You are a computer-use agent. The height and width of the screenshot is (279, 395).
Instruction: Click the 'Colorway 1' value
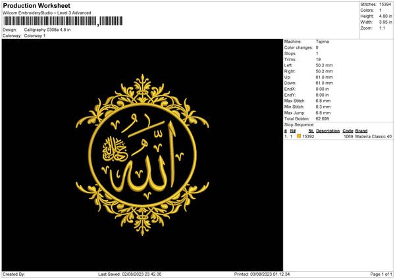pyautogui.click(x=35, y=36)
